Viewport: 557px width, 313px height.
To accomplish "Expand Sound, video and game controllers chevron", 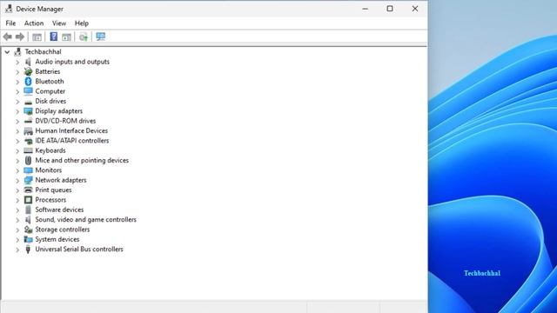I will [17, 220].
